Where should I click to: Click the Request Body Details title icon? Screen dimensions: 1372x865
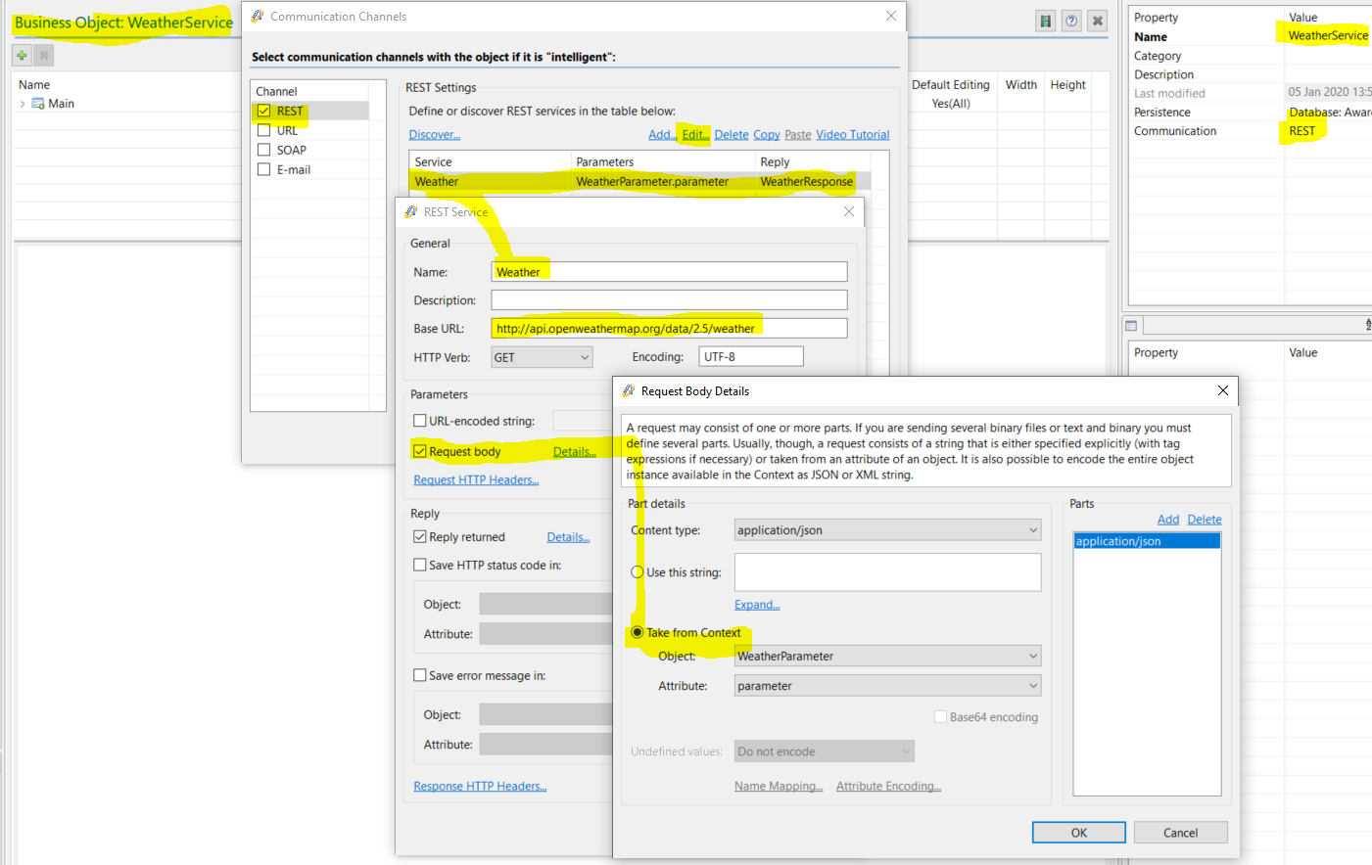click(x=629, y=390)
